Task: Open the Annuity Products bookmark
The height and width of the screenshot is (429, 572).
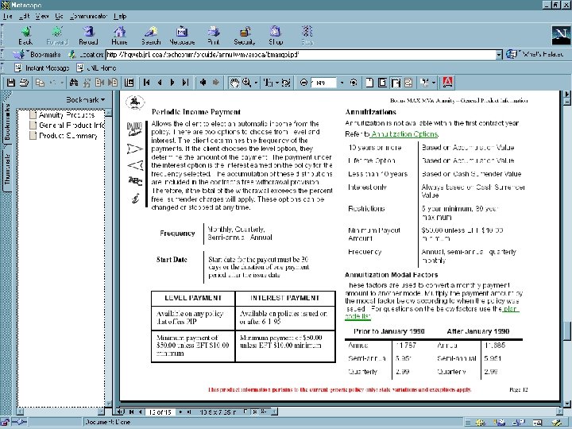Action: pyautogui.click(x=63, y=115)
